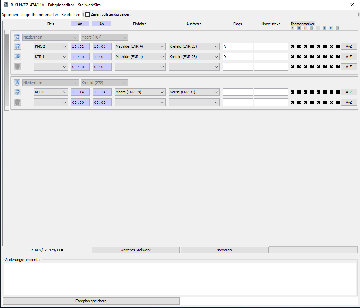The height and width of the screenshot is (308, 360).
Task: Click trash icon for KMO2 row
Action: pyautogui.click(x=17, y=46)
